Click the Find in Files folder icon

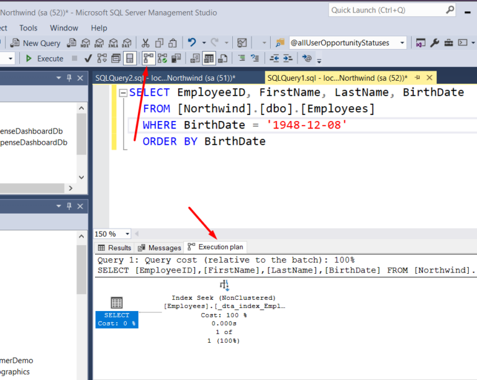pos(279,43)
